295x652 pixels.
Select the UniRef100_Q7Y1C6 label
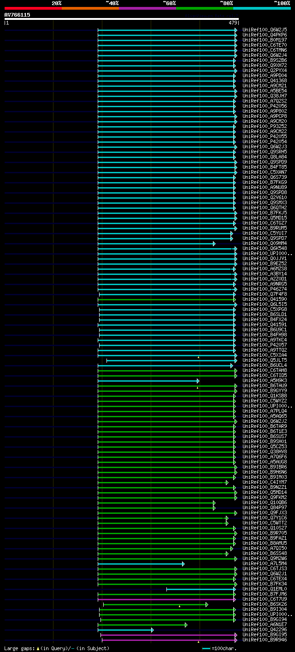point(265,518)
